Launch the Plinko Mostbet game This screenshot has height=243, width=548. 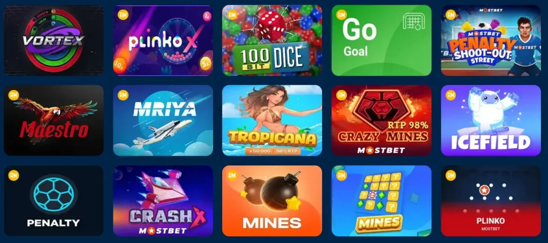(491, 201)
